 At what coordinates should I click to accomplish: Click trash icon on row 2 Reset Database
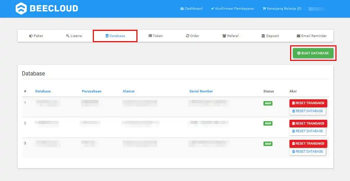click(x=294, y=131)
